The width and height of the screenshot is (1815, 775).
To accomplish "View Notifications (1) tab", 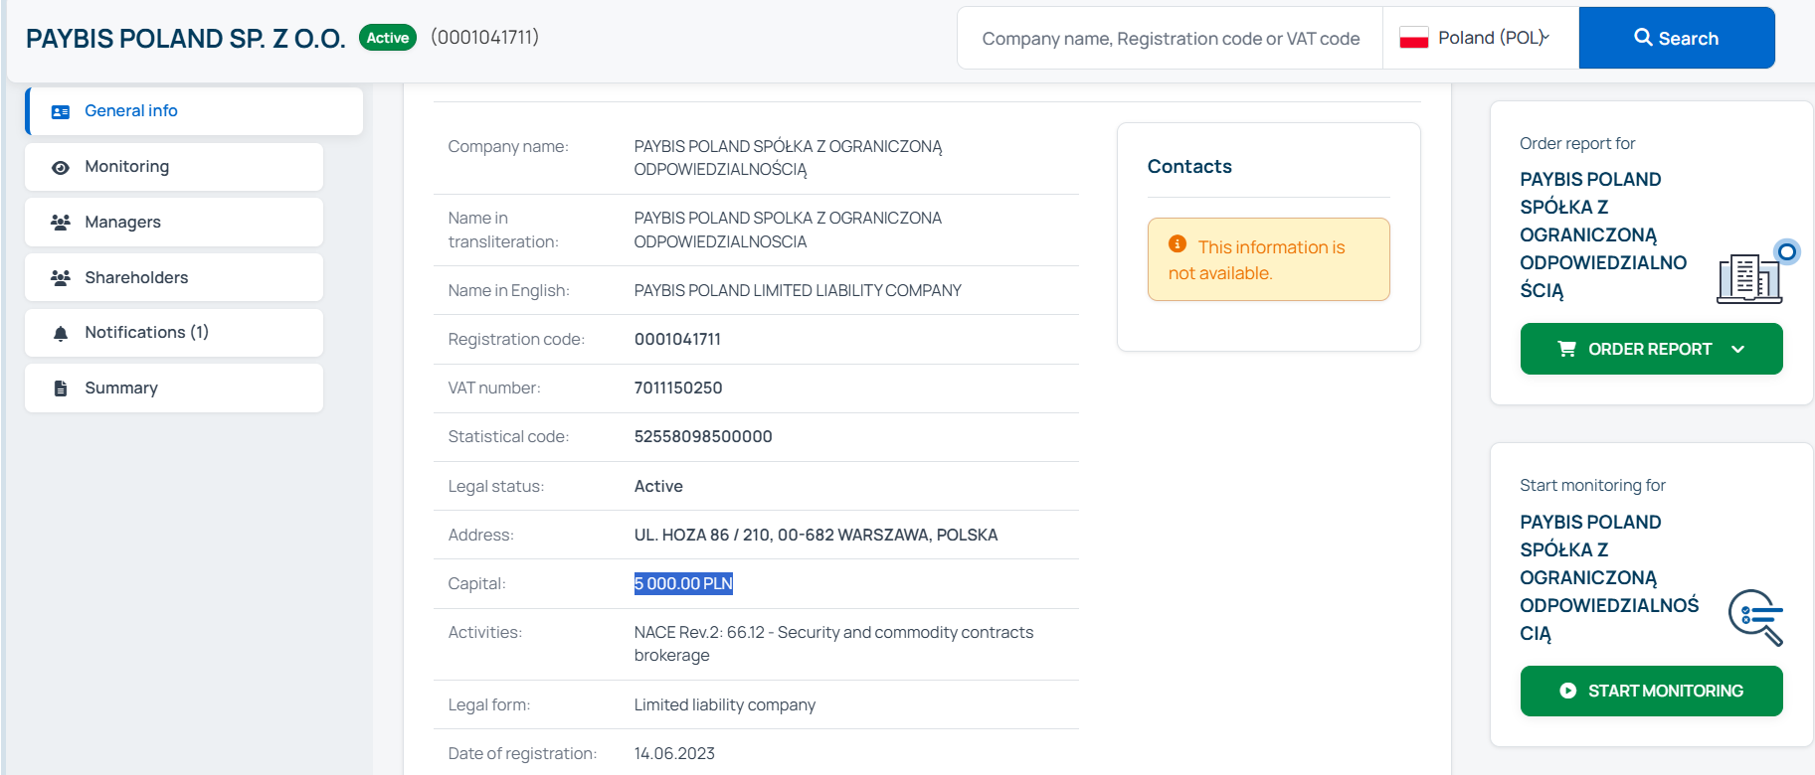I will (174, 333).
